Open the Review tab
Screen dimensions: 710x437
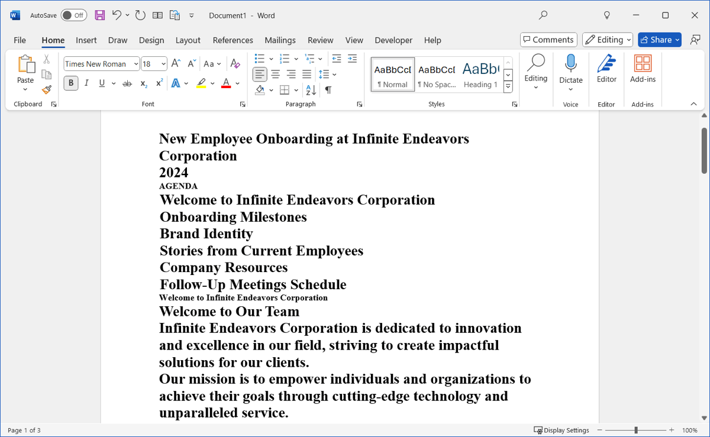tap(320, 40)
